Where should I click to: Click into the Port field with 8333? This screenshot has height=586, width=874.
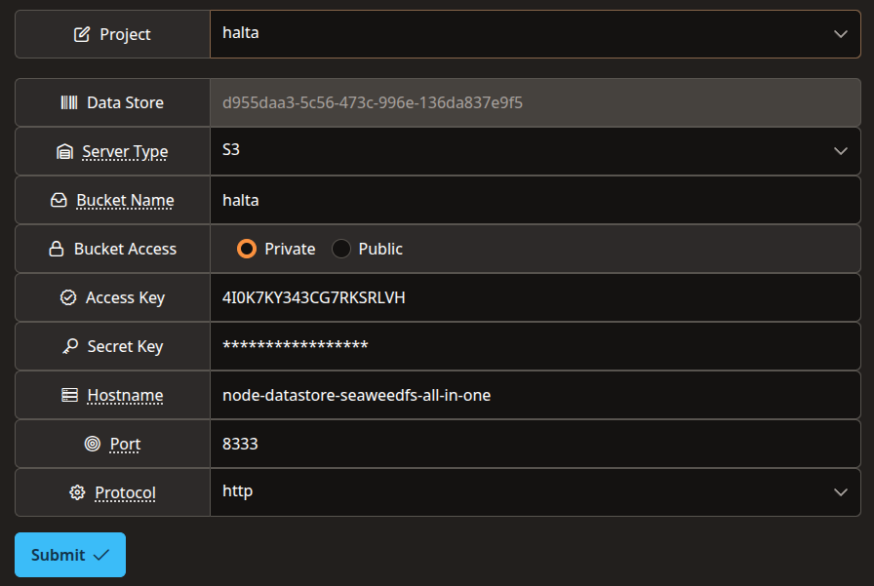536,444
